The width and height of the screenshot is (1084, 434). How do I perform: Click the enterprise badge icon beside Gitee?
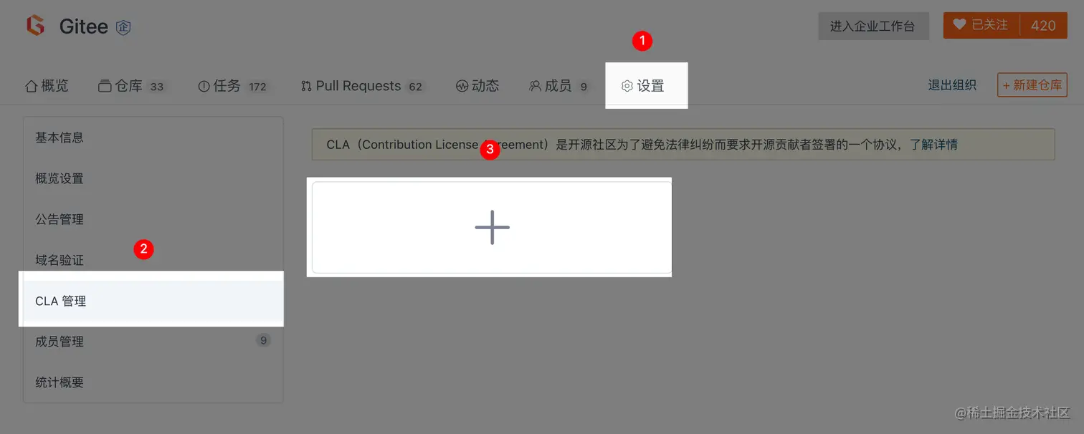click(123, 27)
